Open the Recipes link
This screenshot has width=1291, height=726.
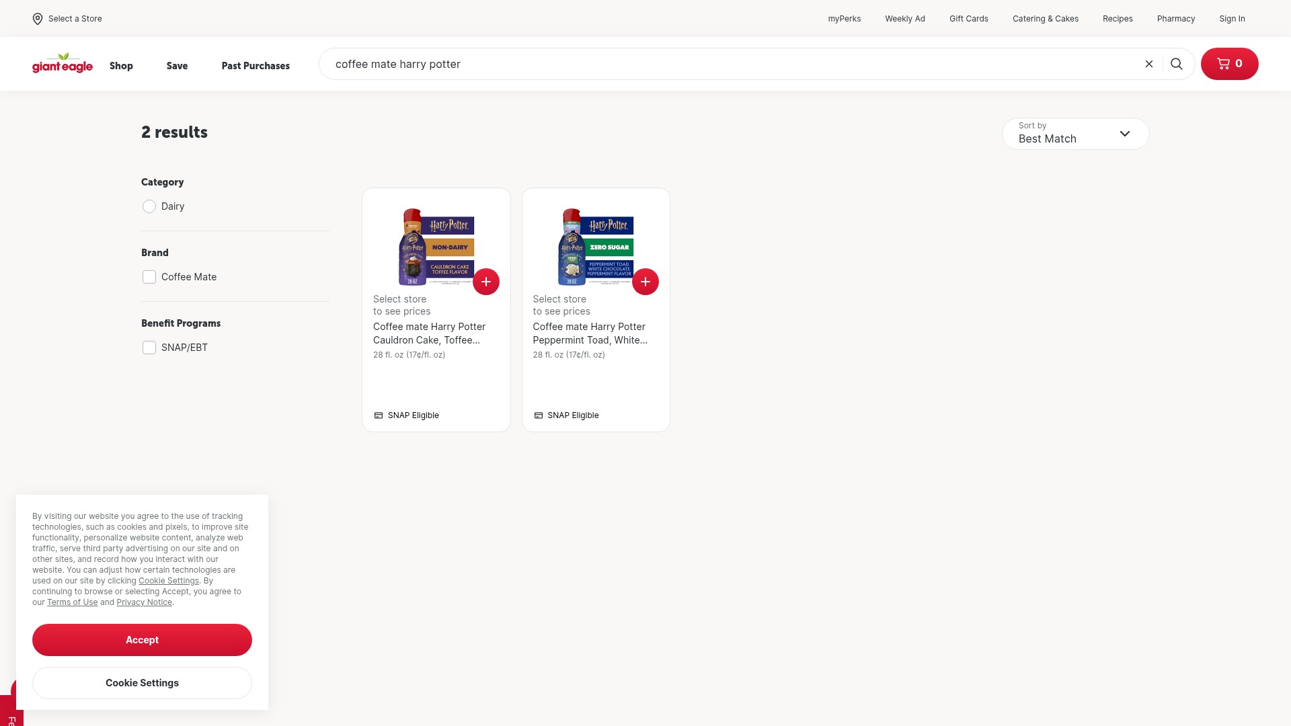click(1118, 19)
